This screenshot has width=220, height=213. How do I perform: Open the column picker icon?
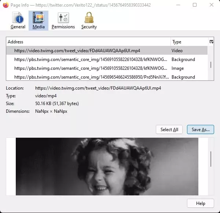211,41
